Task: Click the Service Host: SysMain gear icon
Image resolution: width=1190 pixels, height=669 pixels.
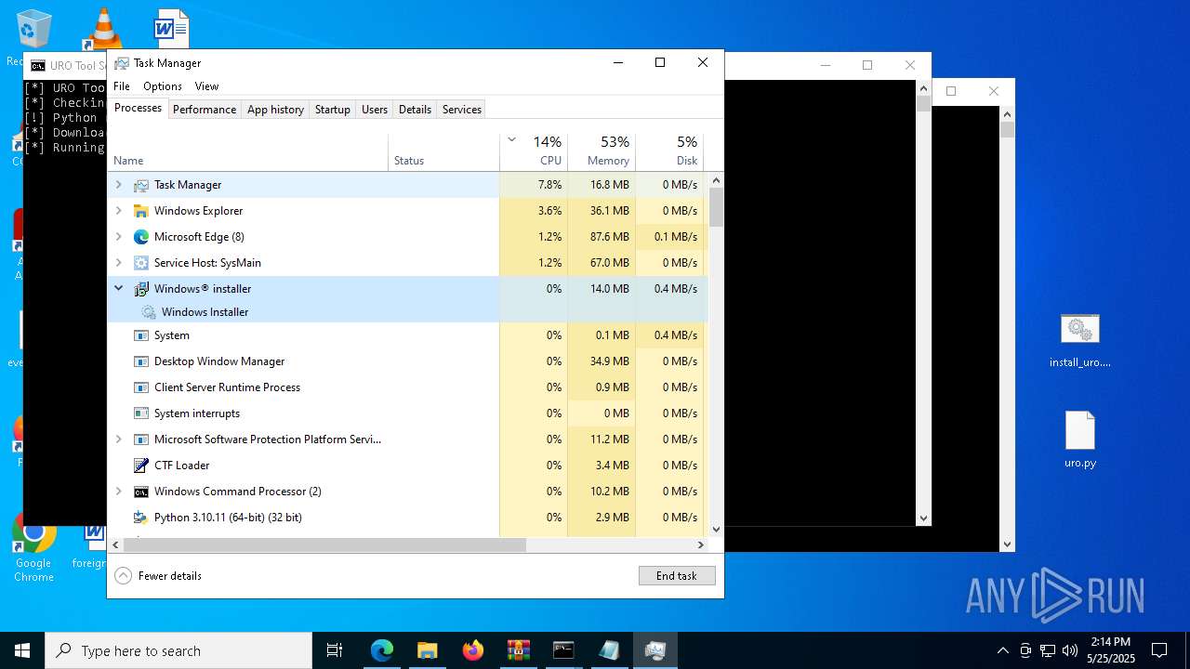Action: pos(141,263)
